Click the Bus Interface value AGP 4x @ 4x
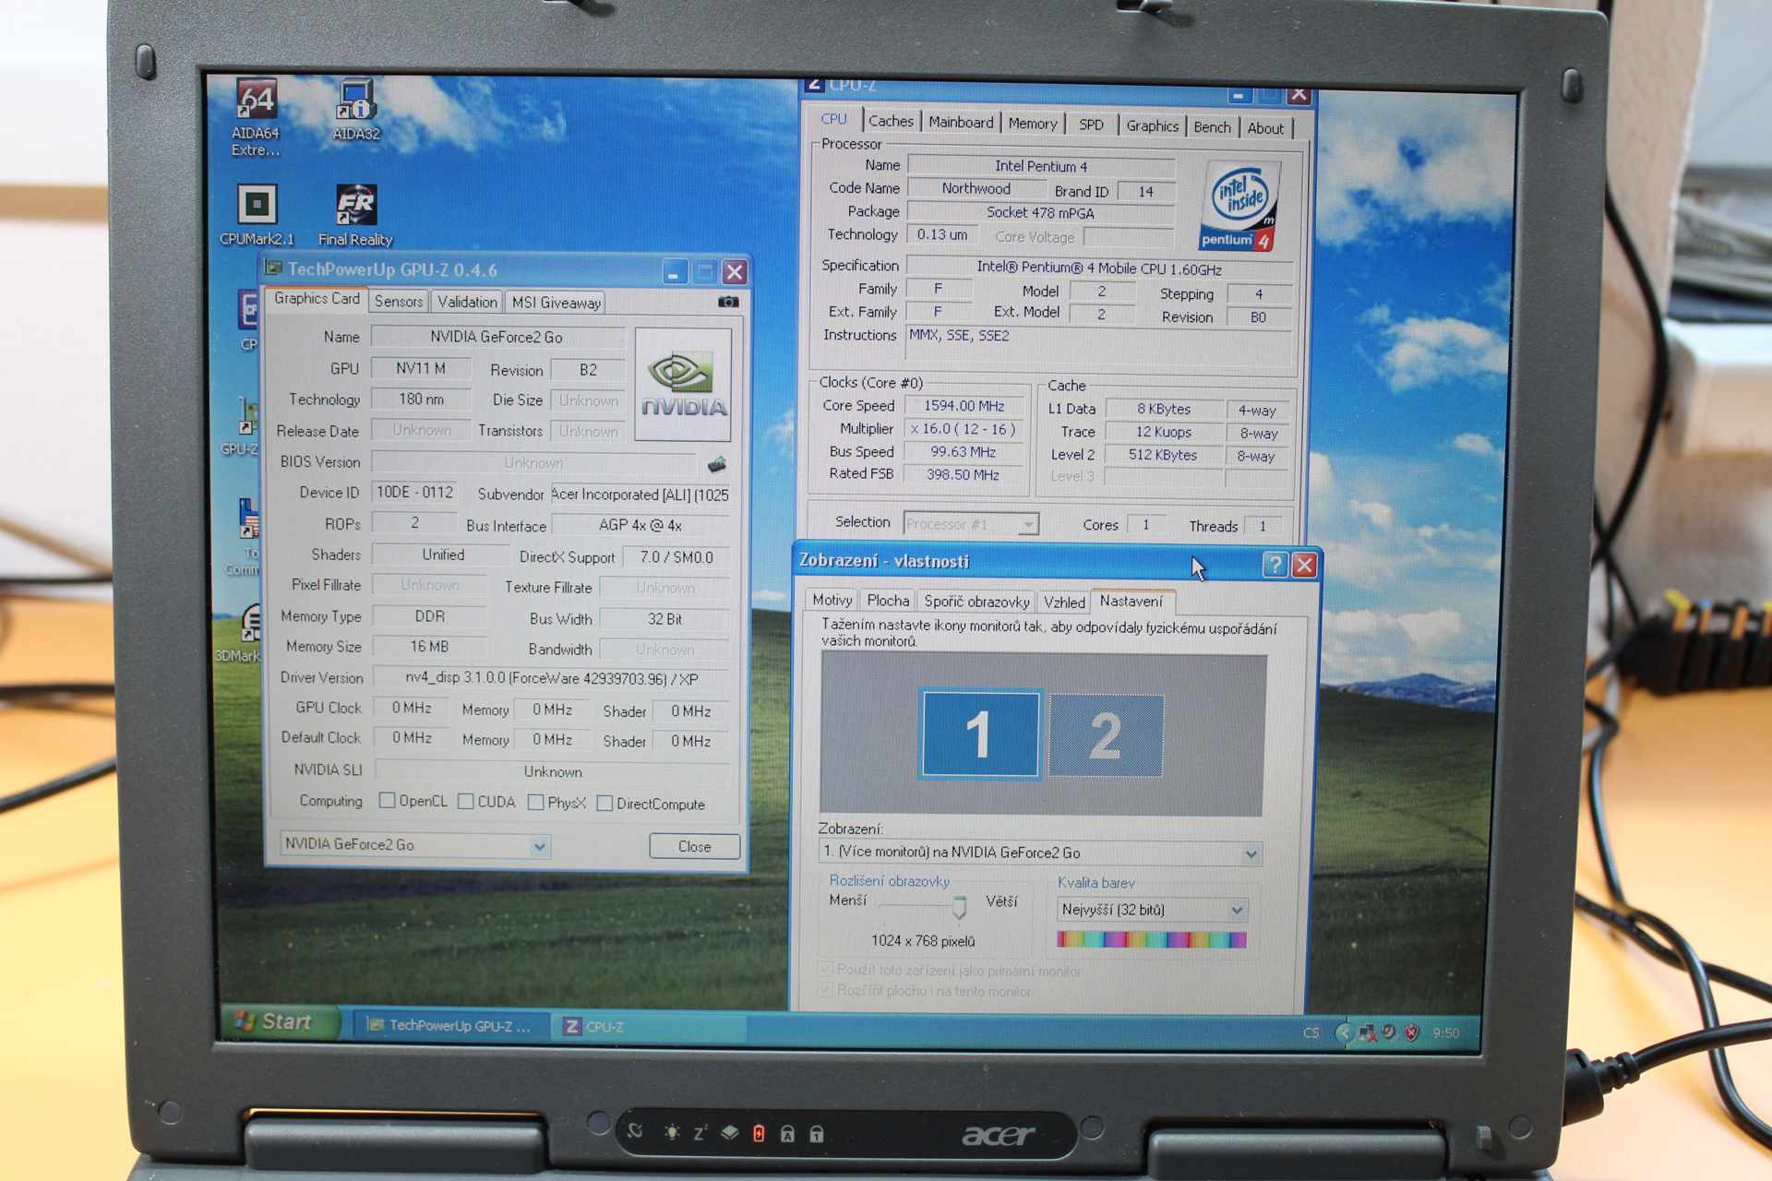This screenshot has width=1772, height=1181. [641, 525]
